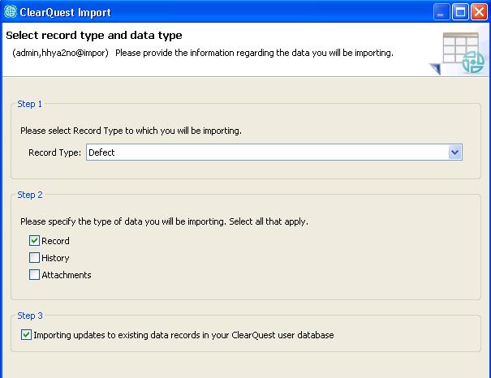This screenshot has height=378, width=491.
Task: Click the '(admin,hhya2no@impor)' user info text
Action: (x=60, y=53)
